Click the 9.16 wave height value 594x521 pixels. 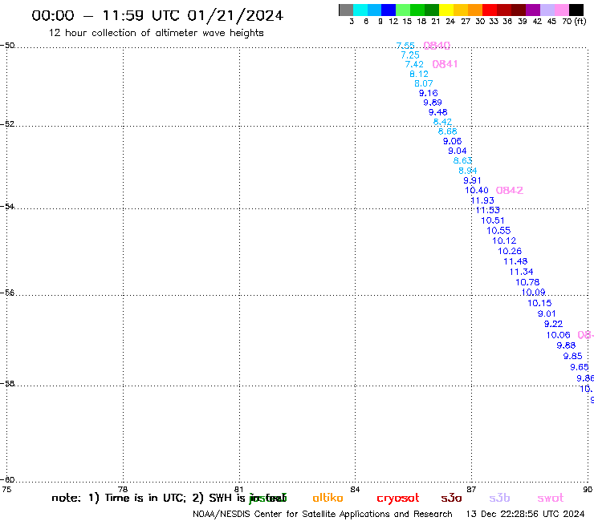[x=429, y=93]
